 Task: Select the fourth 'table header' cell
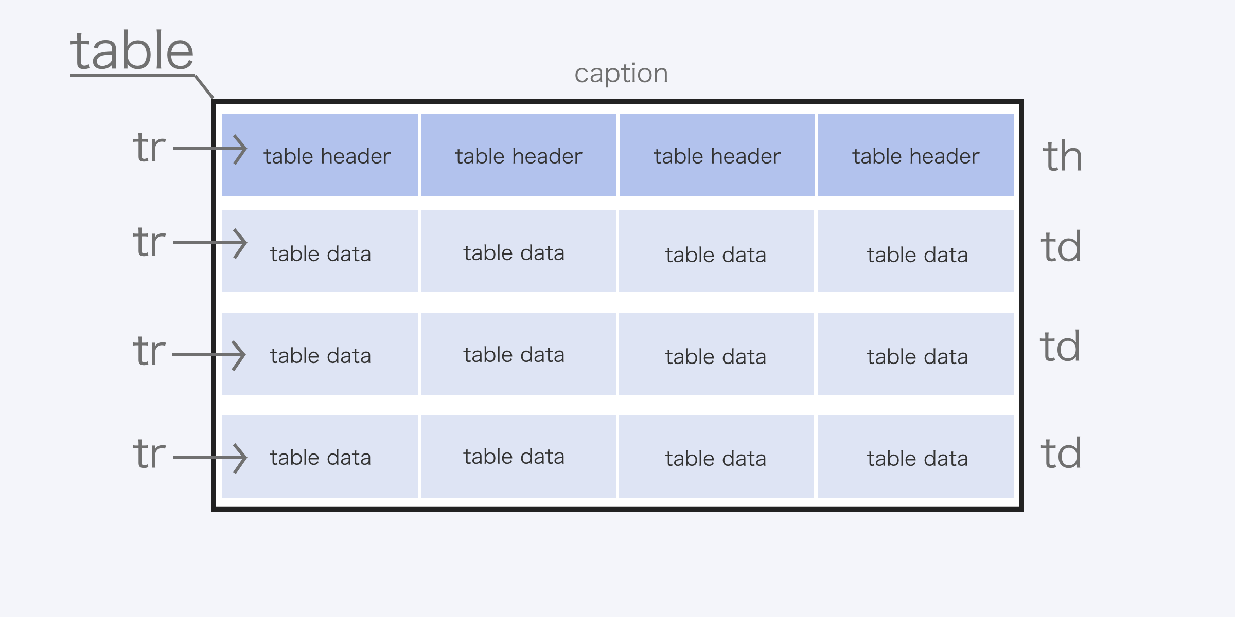(x=916, y=155)
